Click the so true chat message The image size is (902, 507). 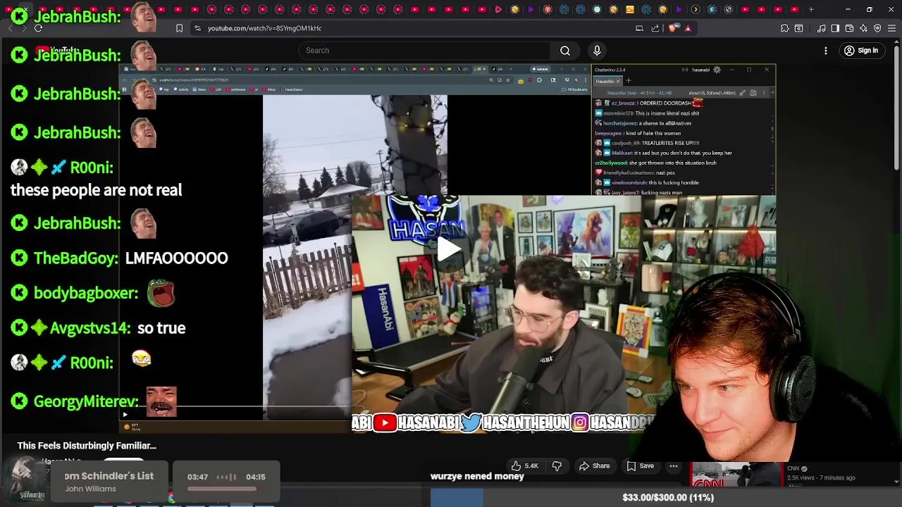tap(161, 328)
